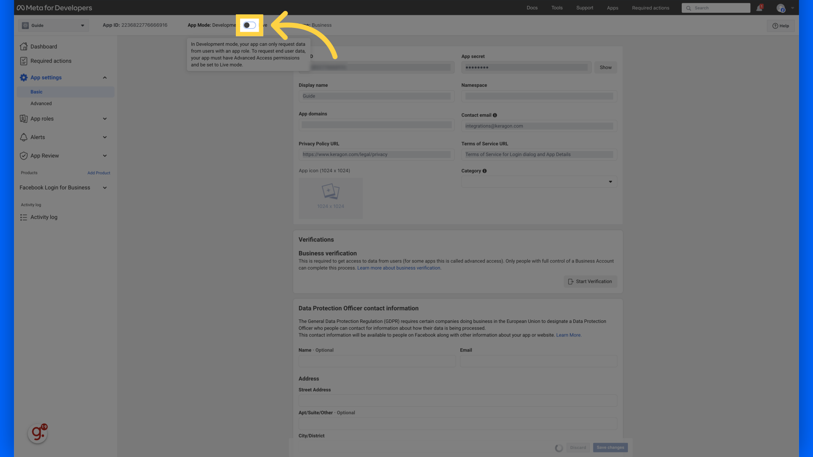Image resolution: width=813 pixels, height=457 pixels.
Task: Click the App Review shield icon
Action: [24, 156]
